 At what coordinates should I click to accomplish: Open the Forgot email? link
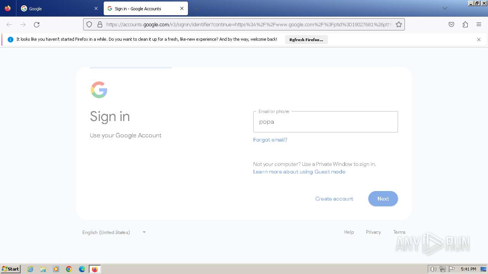click(270, 140)
